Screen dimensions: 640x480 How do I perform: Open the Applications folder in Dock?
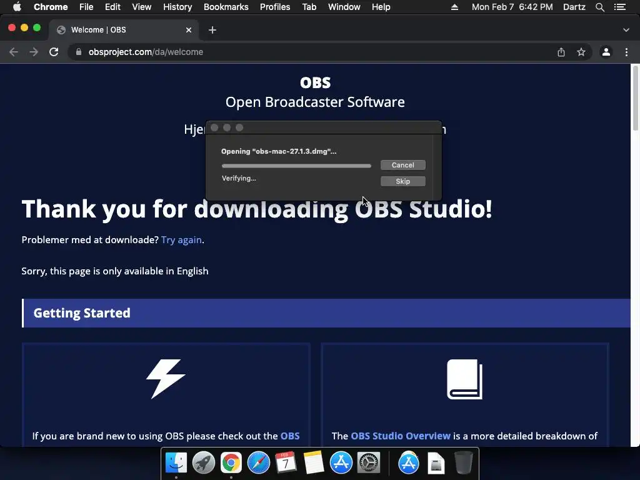click(x=409, y=463)
